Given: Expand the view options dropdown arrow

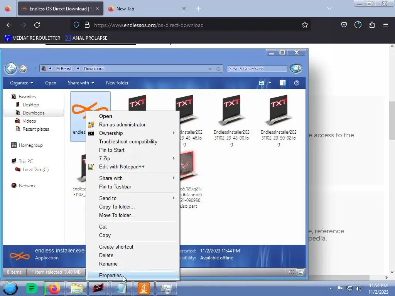Looking at the screenshot, I should [270, 83].
